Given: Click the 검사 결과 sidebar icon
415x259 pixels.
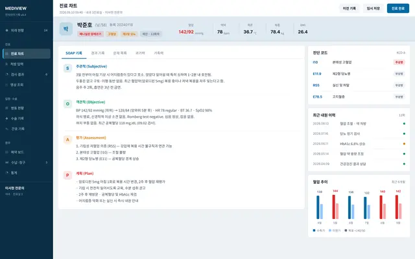Looking at the screenshot, I should [7, 74].
